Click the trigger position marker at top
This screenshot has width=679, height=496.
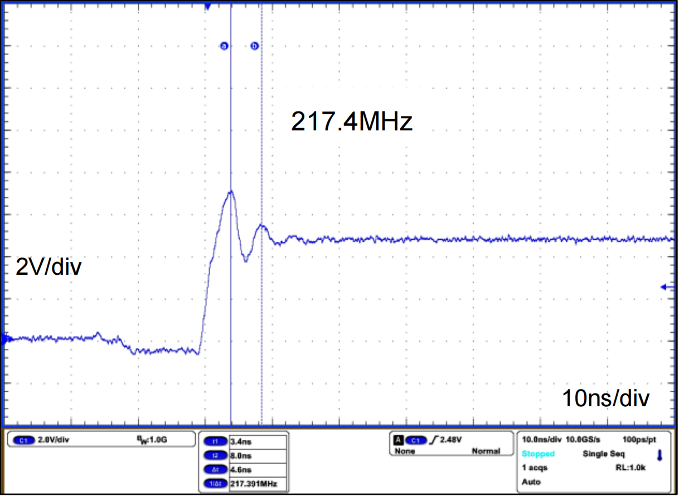point(208,6)
